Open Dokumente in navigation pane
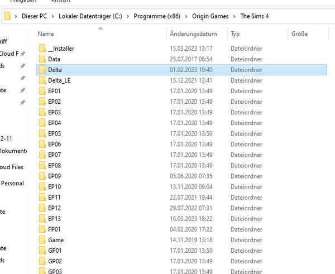The image size is (335, 274). click(x=13, y=151)
